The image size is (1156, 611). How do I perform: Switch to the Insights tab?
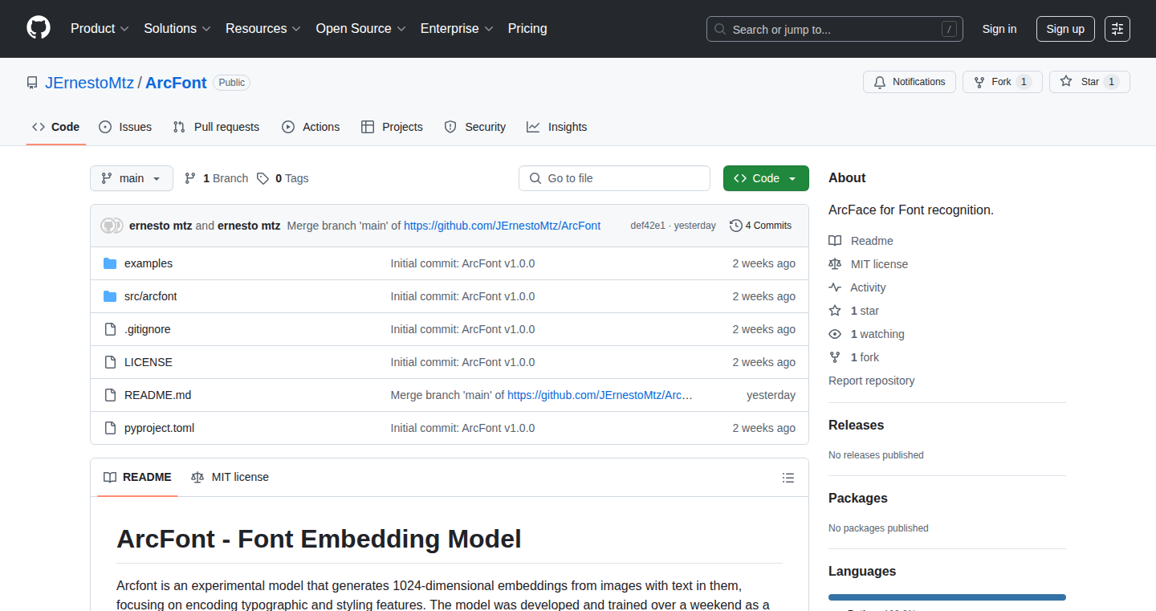click(x=556, y=127)
